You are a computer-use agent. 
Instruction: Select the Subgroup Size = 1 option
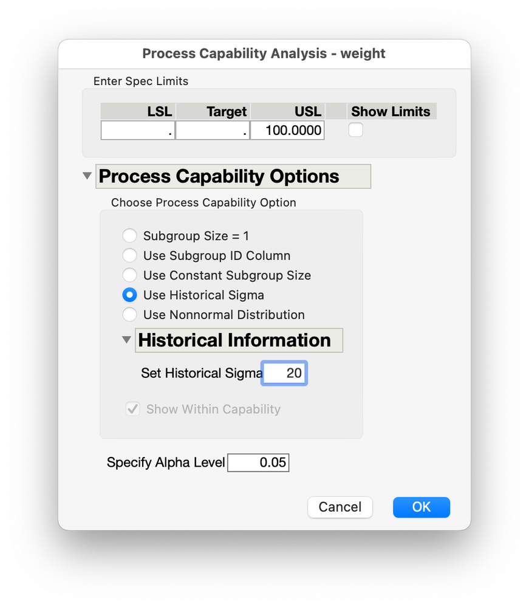[x=129, y=235]
